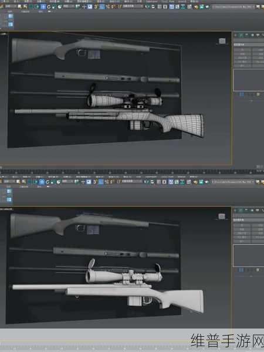Open reference coordinate dropdown in lower toolbar
Image resolution: width=264 pixels, height=352 pixels.
[67, 182]
